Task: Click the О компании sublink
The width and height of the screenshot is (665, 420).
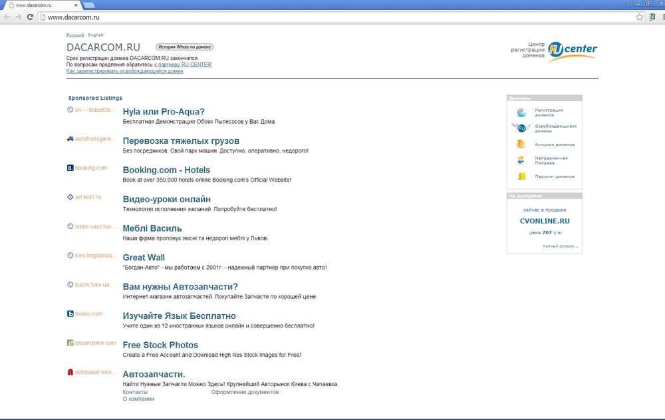Action: 138,399
